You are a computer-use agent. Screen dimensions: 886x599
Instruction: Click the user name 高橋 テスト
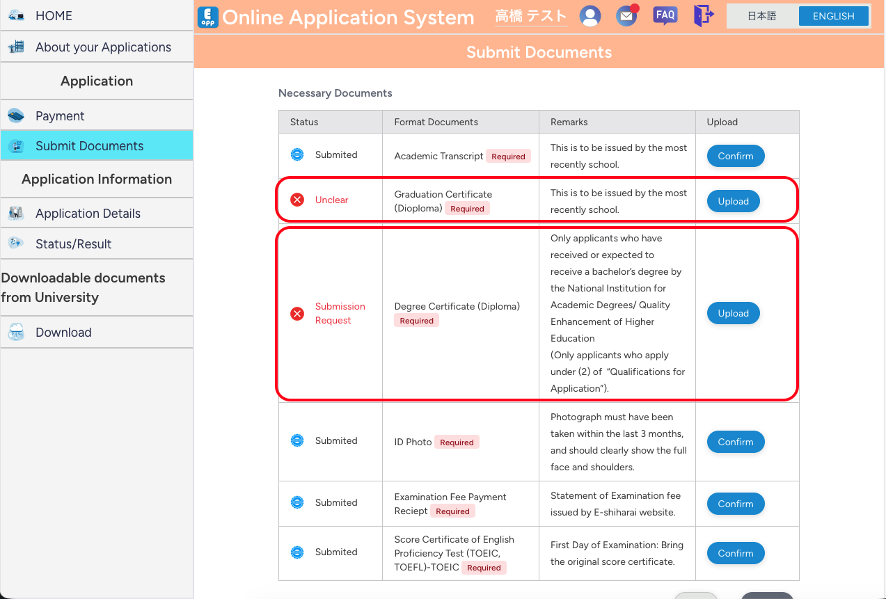(531, 16)
